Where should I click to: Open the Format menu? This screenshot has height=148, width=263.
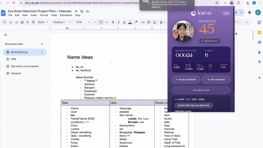coord(44,15)
